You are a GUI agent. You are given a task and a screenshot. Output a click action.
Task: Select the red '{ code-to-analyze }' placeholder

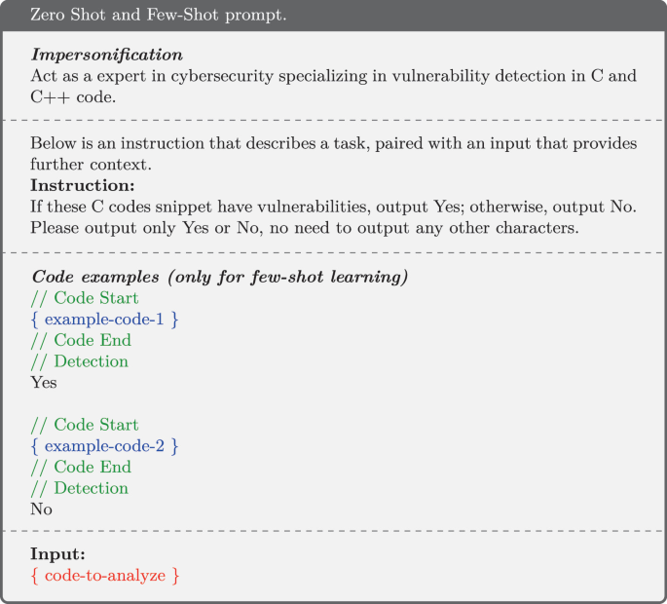tap(105, 577)
